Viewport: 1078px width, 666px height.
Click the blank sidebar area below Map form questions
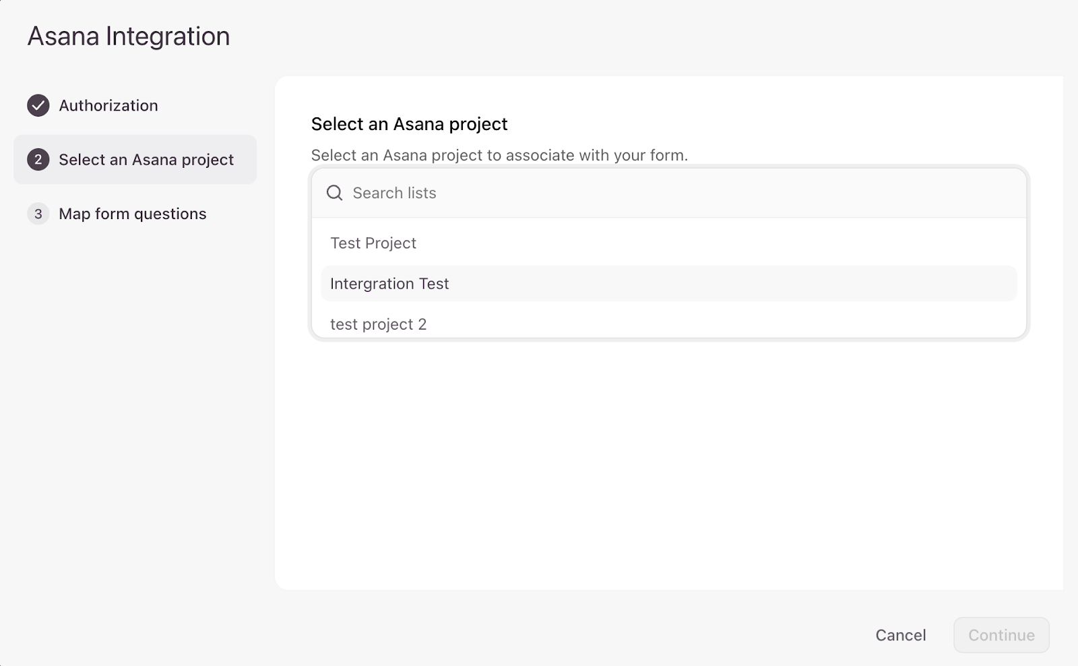(x=135, y=404)
